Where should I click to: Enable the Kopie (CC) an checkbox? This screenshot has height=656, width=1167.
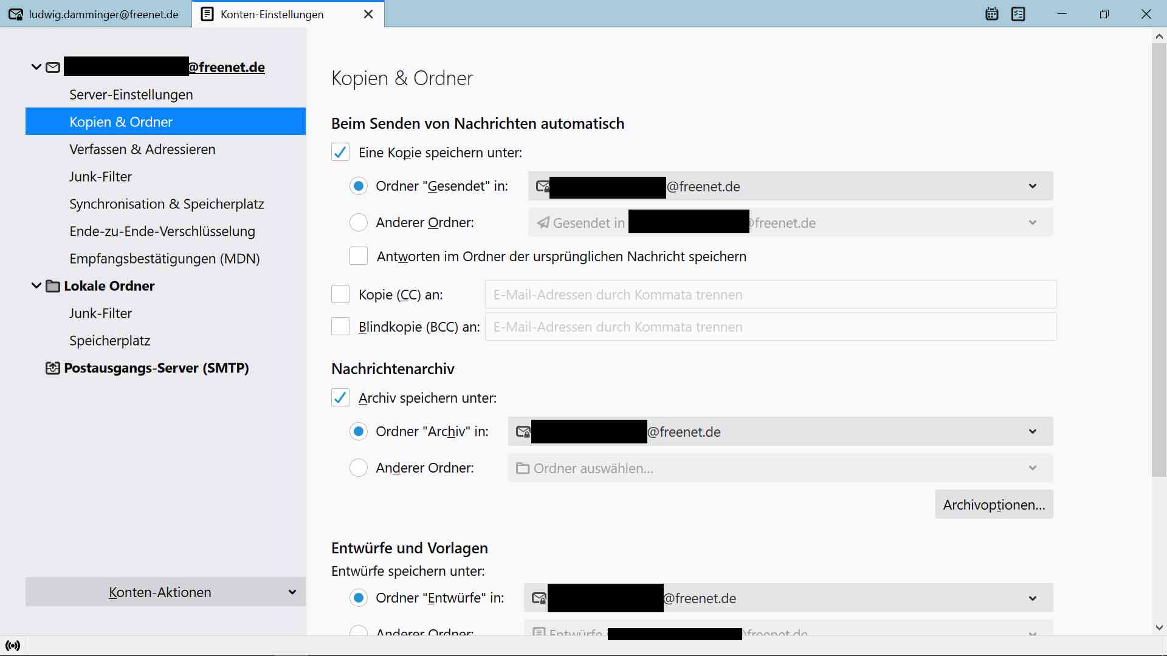click(340, 295)
